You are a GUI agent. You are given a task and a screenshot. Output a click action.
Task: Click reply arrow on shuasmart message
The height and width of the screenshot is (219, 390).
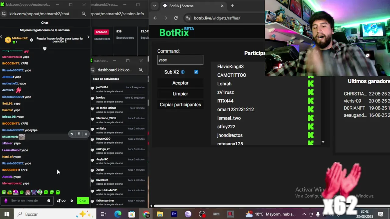click(x=72, y=134)
